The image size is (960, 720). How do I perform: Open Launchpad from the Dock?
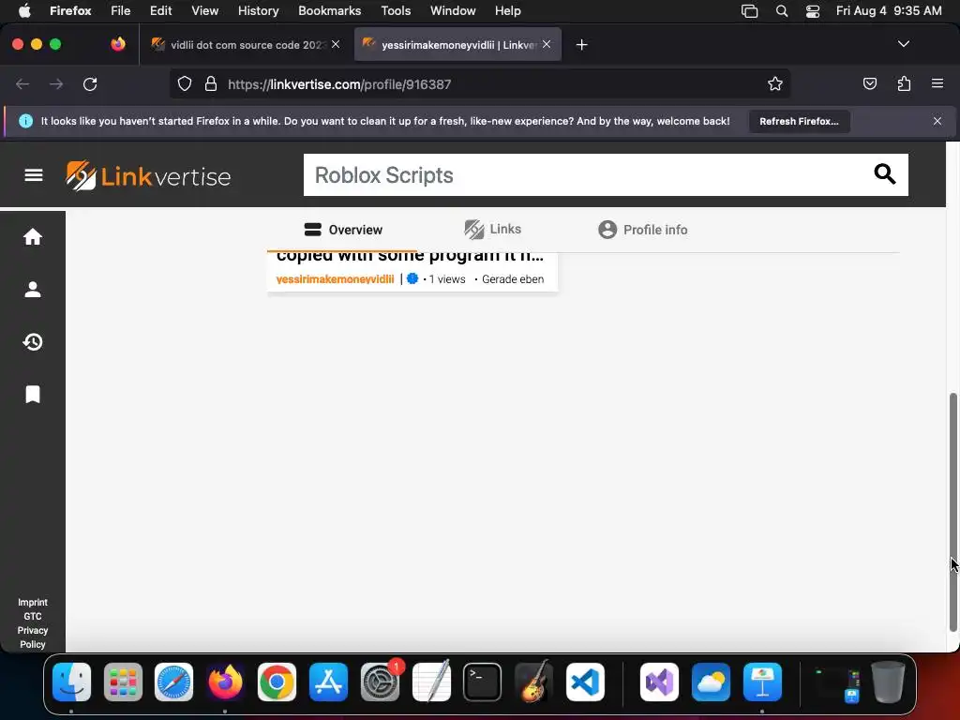pyautogui.click(x=123, y=682)
